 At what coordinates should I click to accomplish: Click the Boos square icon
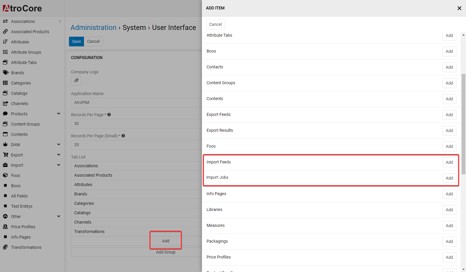5,185
